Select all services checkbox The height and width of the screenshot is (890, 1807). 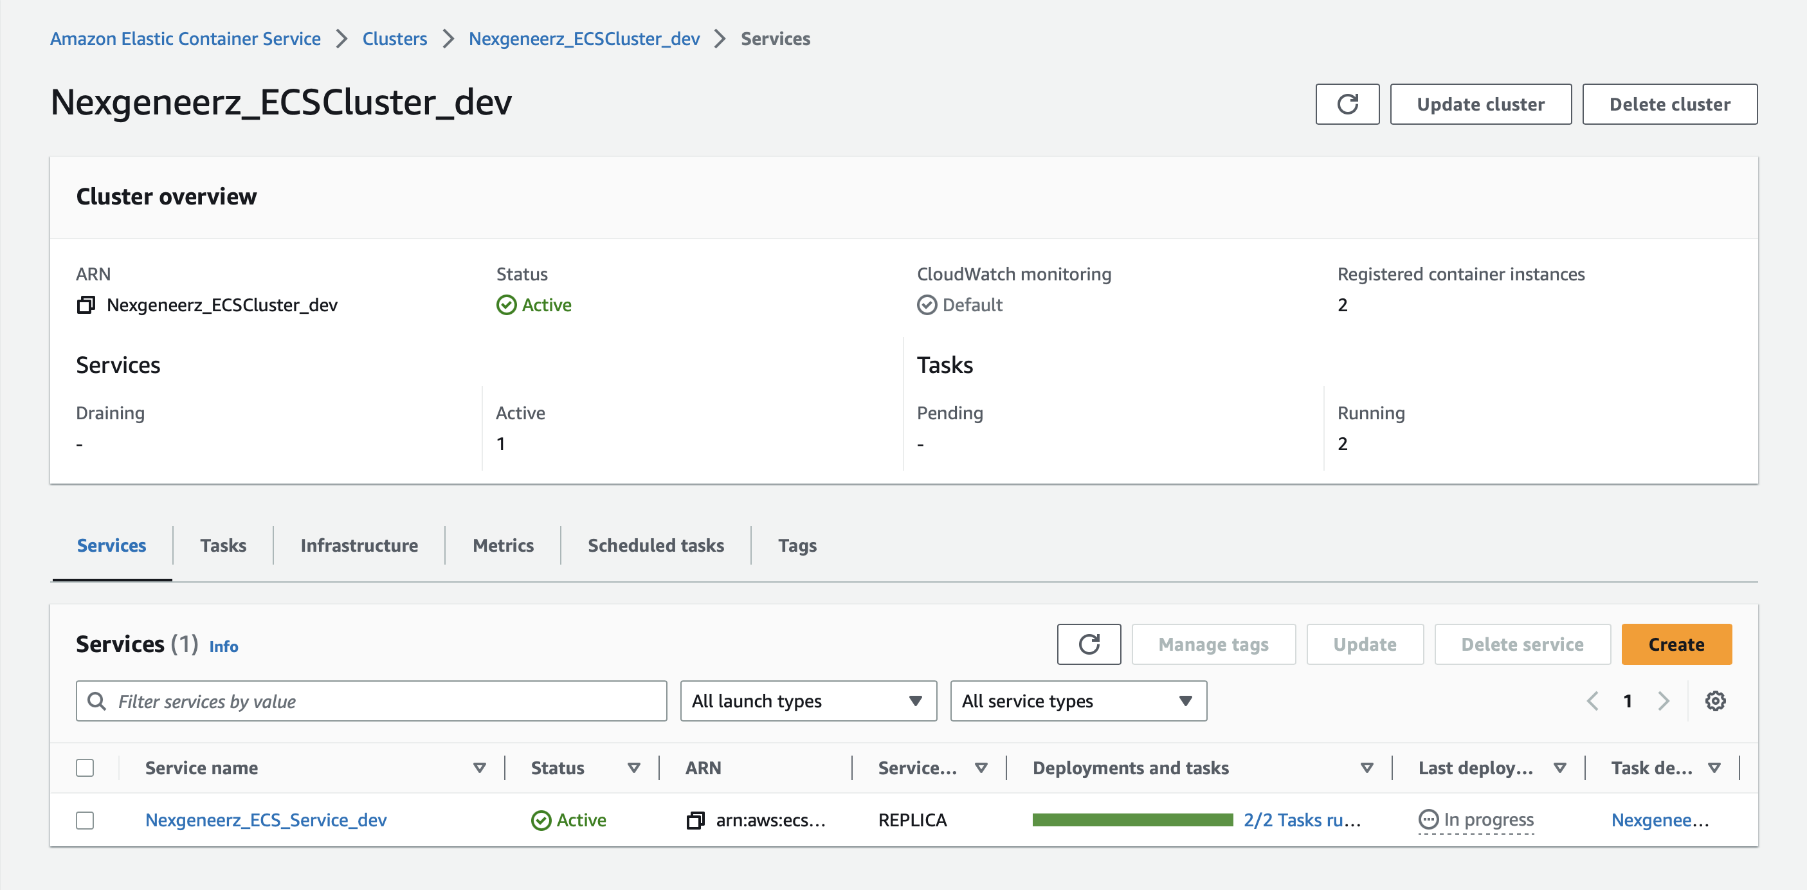[85, 768]
